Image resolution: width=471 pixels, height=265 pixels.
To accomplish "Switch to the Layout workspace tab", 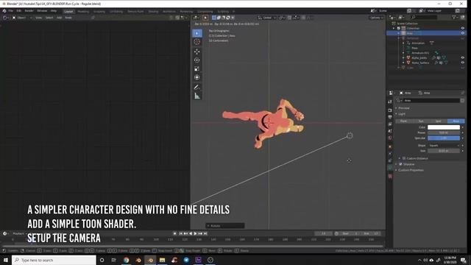I will tap(68, 12).
